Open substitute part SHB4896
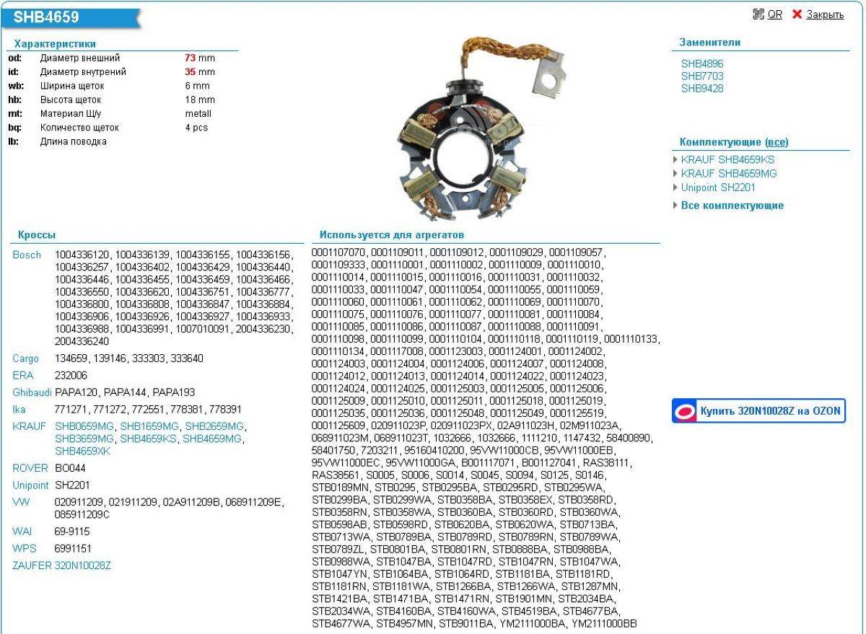Screen dimensions: 866x634 [x=701, y=63]
